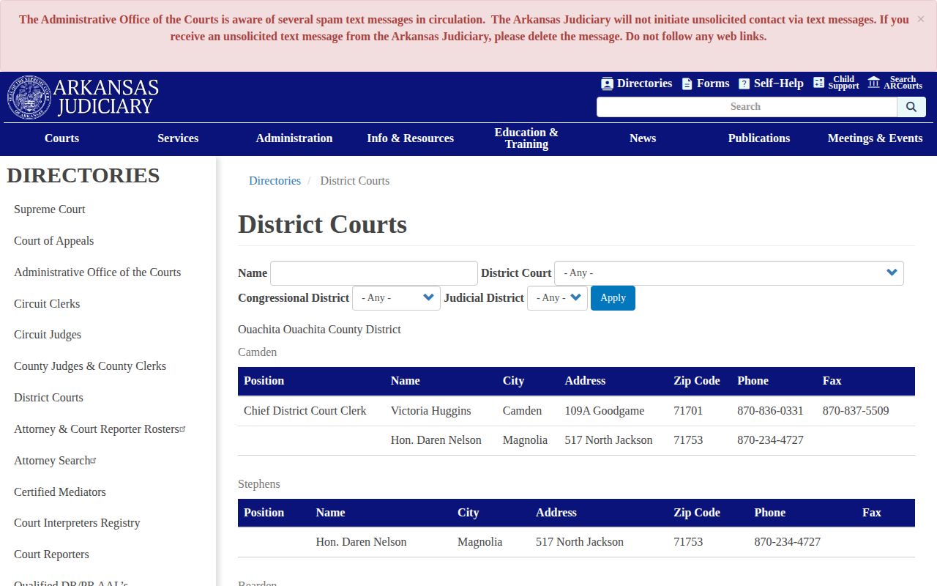Open the Publications menu
This screenshot has height=586, width=937.
point(759,138)
